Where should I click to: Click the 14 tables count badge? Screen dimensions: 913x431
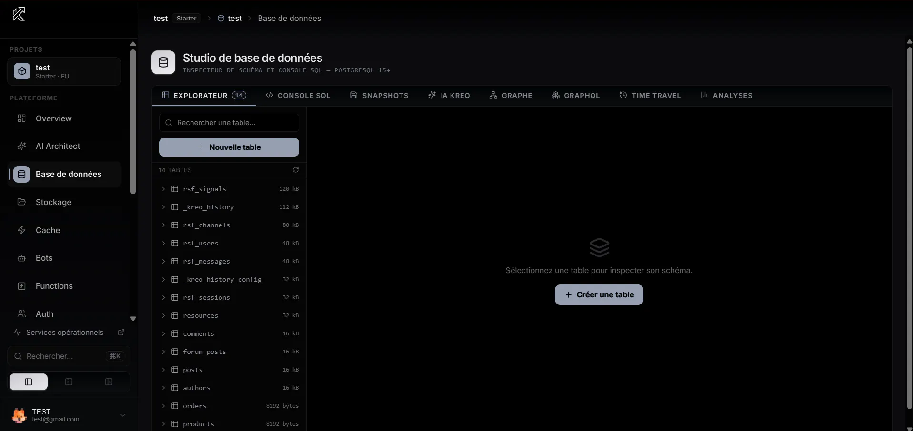point(239,95)
